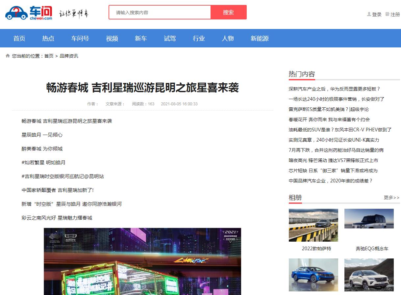This screenshot has height=295, width=401.
Task: Click the 2022款帕萨特 caption
Action: pos(316,249)
